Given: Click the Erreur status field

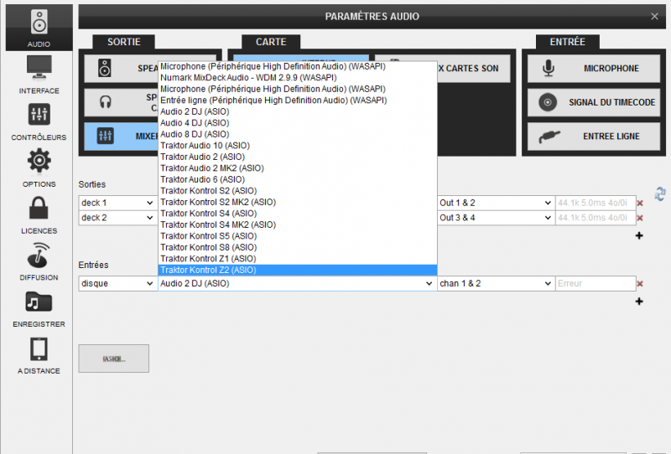Looking at the screenshot, I should [595, 283].
